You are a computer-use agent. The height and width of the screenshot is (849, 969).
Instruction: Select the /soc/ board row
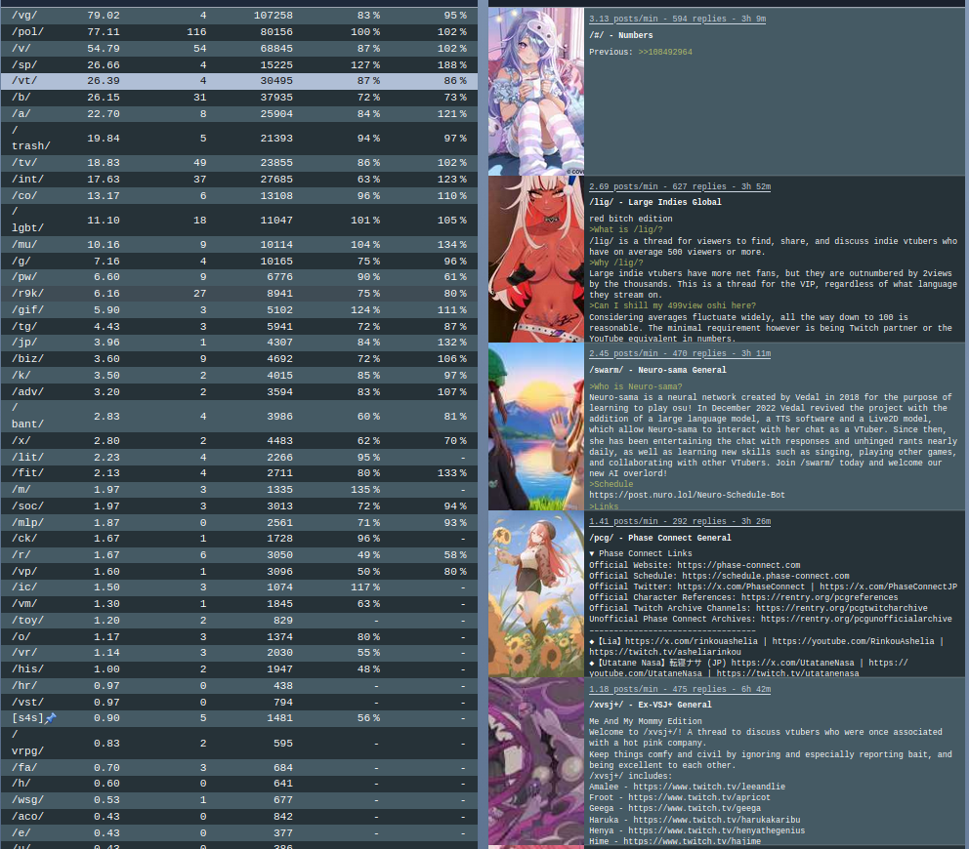239,506
